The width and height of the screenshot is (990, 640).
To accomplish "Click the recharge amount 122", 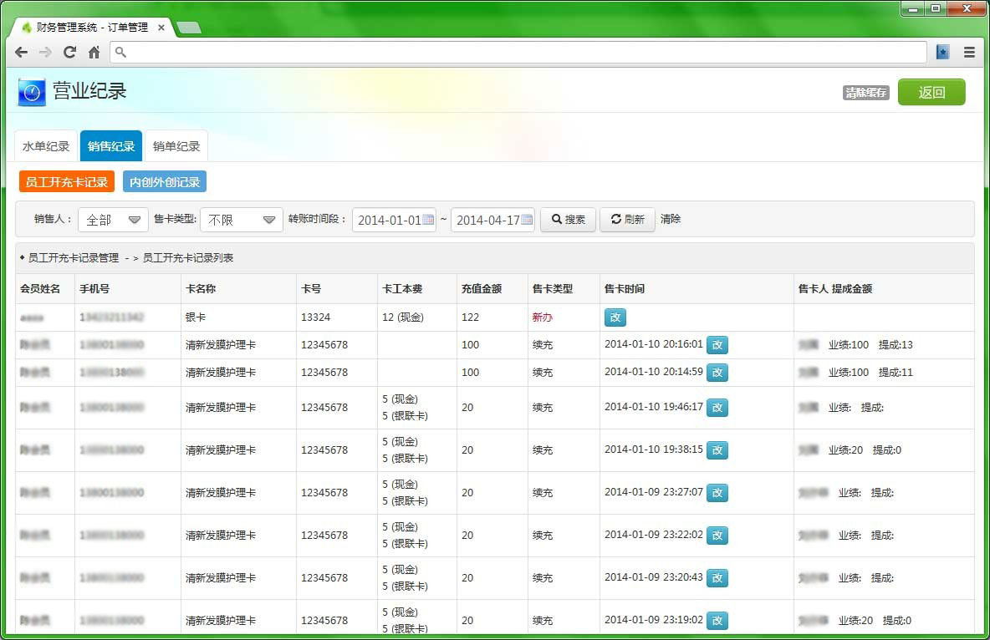I will (471, 317).
